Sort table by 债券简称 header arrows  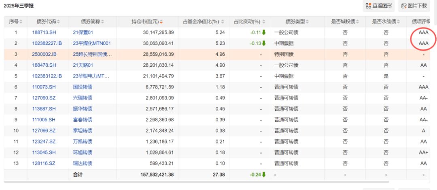pos(103,22)
